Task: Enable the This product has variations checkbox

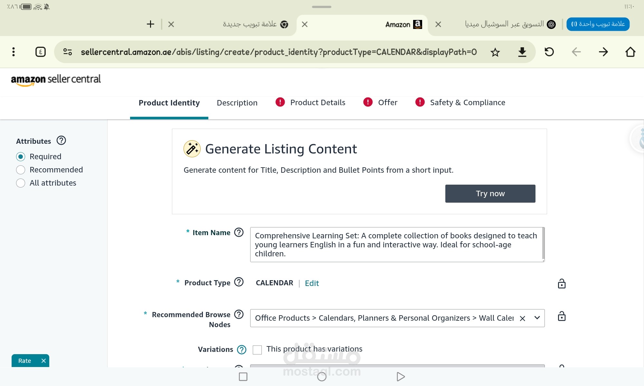Action: point(257,350)
